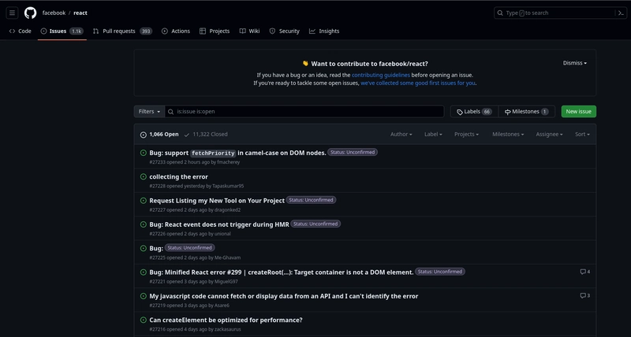The height and width of the screenshot is (337, 631).
Task: Open Labels 66 button
Action: pos(475,112)
